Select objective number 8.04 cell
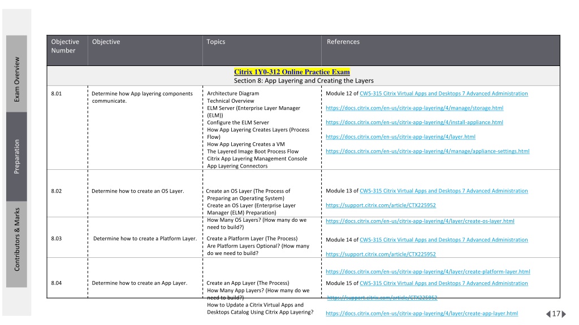This screenshot has width=579, height=325. [x=57, y=283]
